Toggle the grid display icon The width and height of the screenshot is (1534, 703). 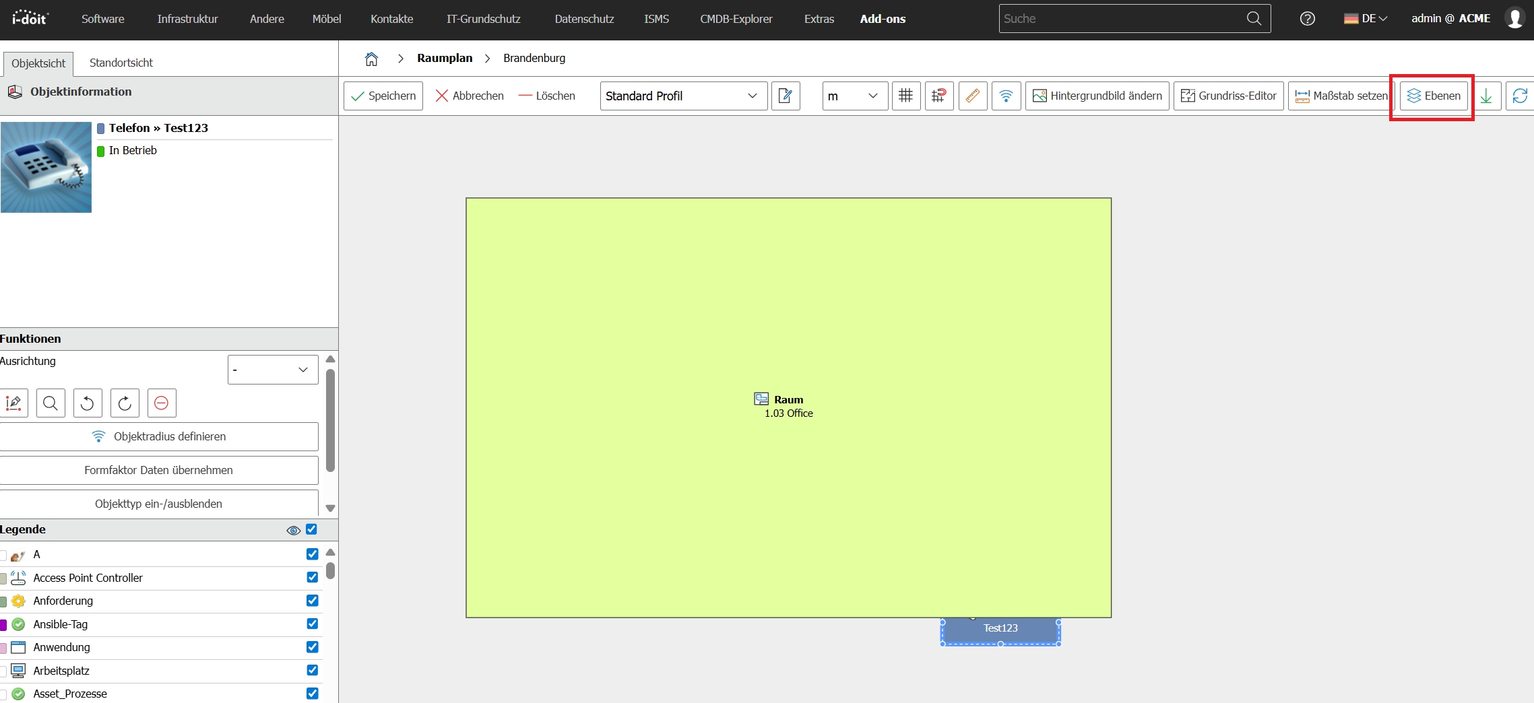906,96
